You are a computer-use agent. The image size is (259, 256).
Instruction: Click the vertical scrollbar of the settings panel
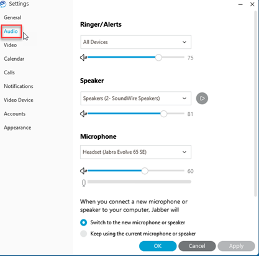(x=255, y=104)
